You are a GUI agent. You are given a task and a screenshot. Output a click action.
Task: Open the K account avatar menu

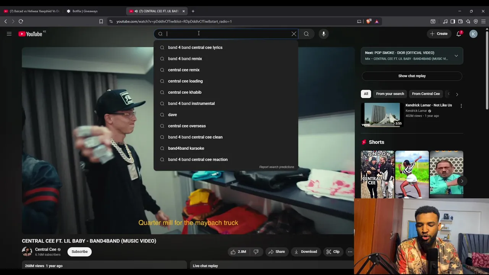(473, 34)
